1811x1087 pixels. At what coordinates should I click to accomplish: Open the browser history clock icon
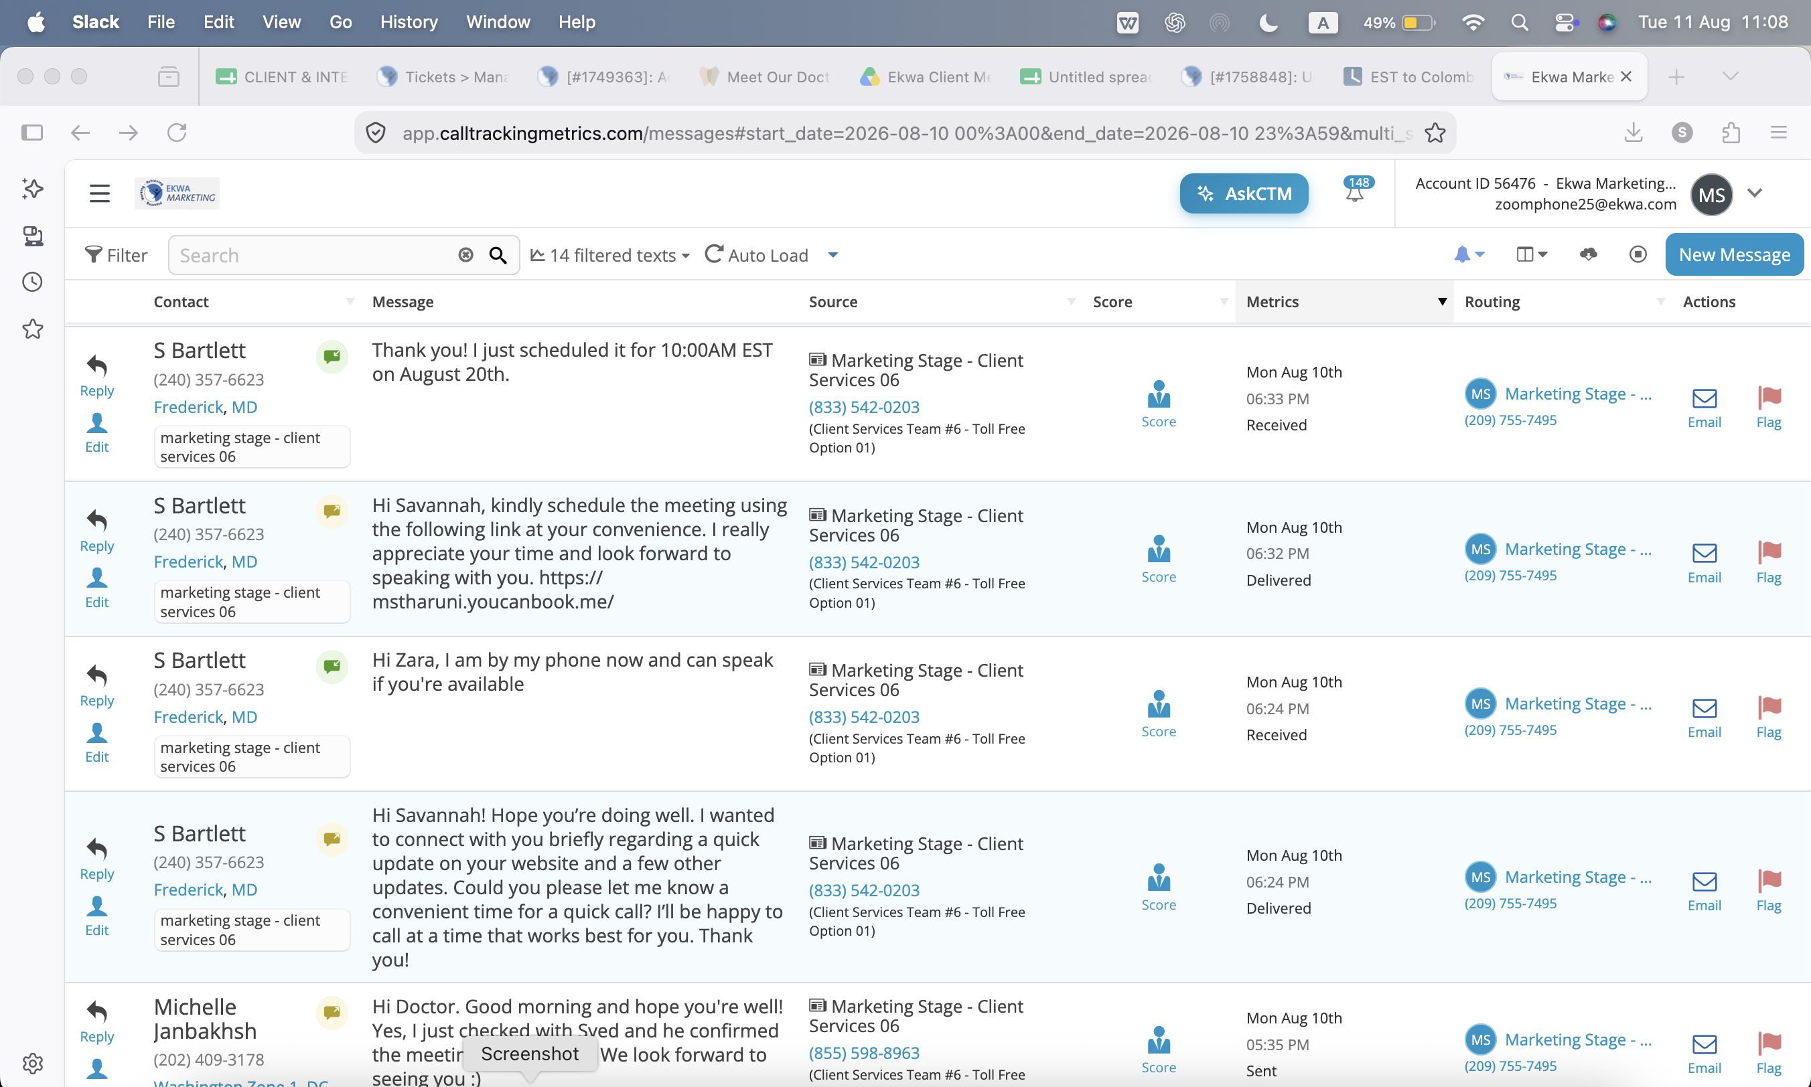[32, 282]
